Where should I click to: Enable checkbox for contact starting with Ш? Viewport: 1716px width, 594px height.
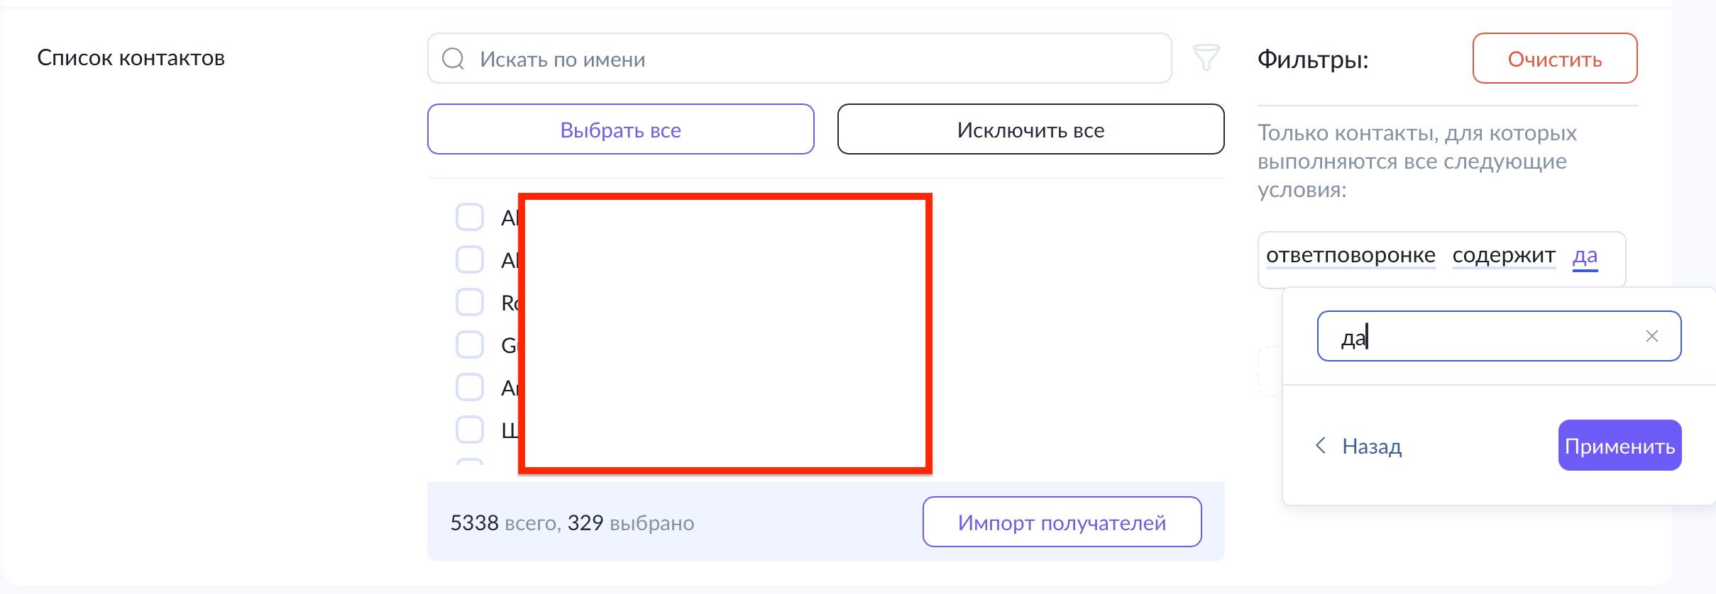pos(469,430)
